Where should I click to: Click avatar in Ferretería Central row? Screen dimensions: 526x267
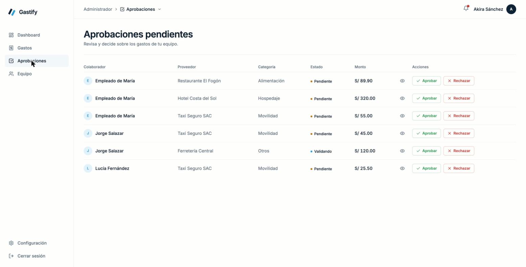88,151
